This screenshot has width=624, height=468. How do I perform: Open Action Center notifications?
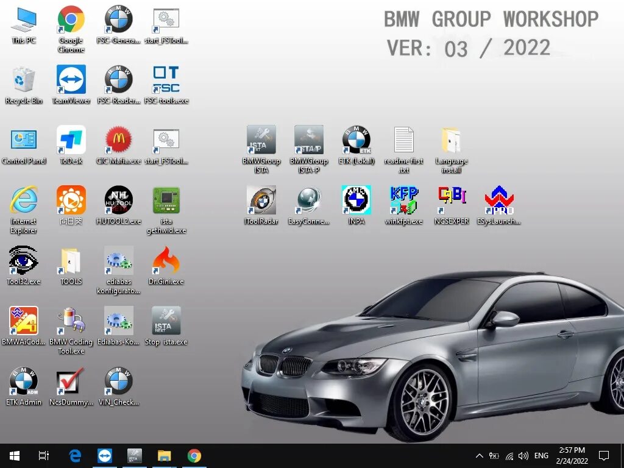[604, 456]
